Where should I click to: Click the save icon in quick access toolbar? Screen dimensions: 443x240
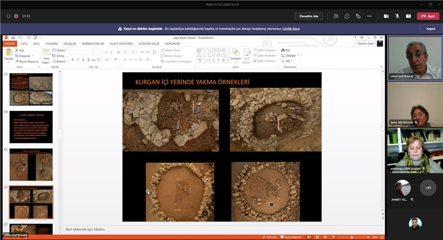[x=13, y=38]
